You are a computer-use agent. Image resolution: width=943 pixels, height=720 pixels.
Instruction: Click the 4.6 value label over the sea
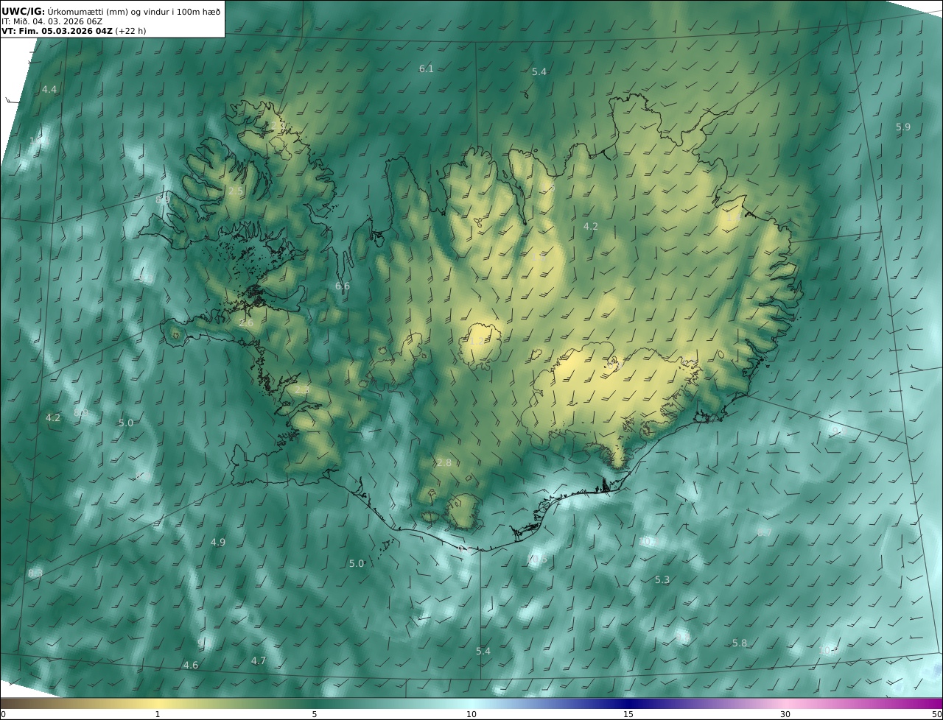(x=191, y=666)
